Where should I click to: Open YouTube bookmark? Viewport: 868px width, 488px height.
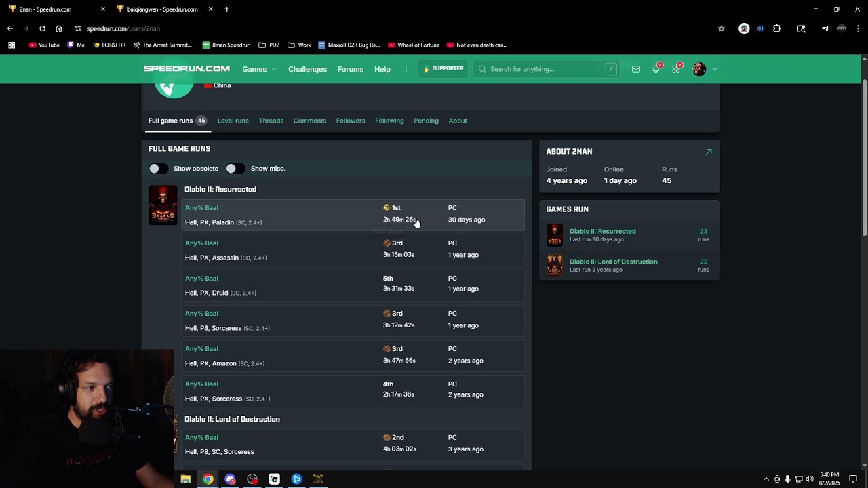click(44, 45)
